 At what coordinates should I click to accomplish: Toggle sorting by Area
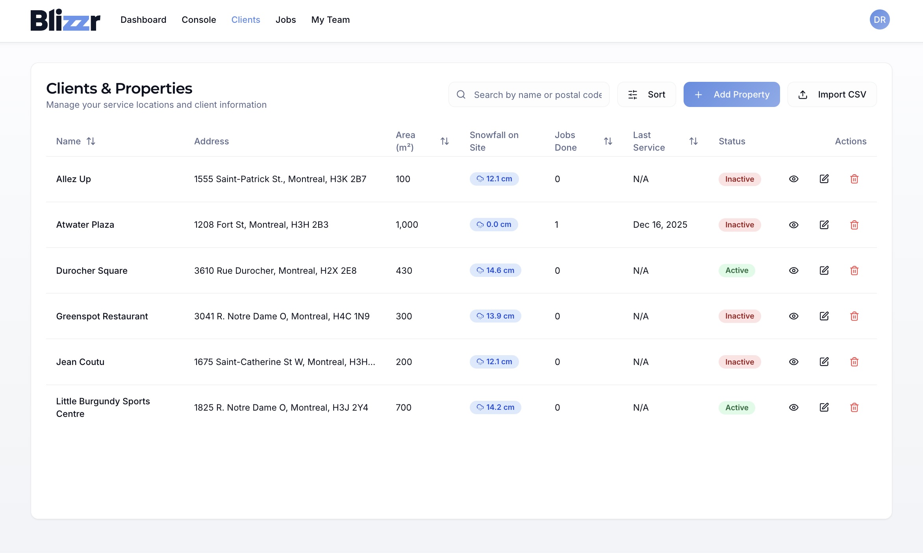[445, 141]
